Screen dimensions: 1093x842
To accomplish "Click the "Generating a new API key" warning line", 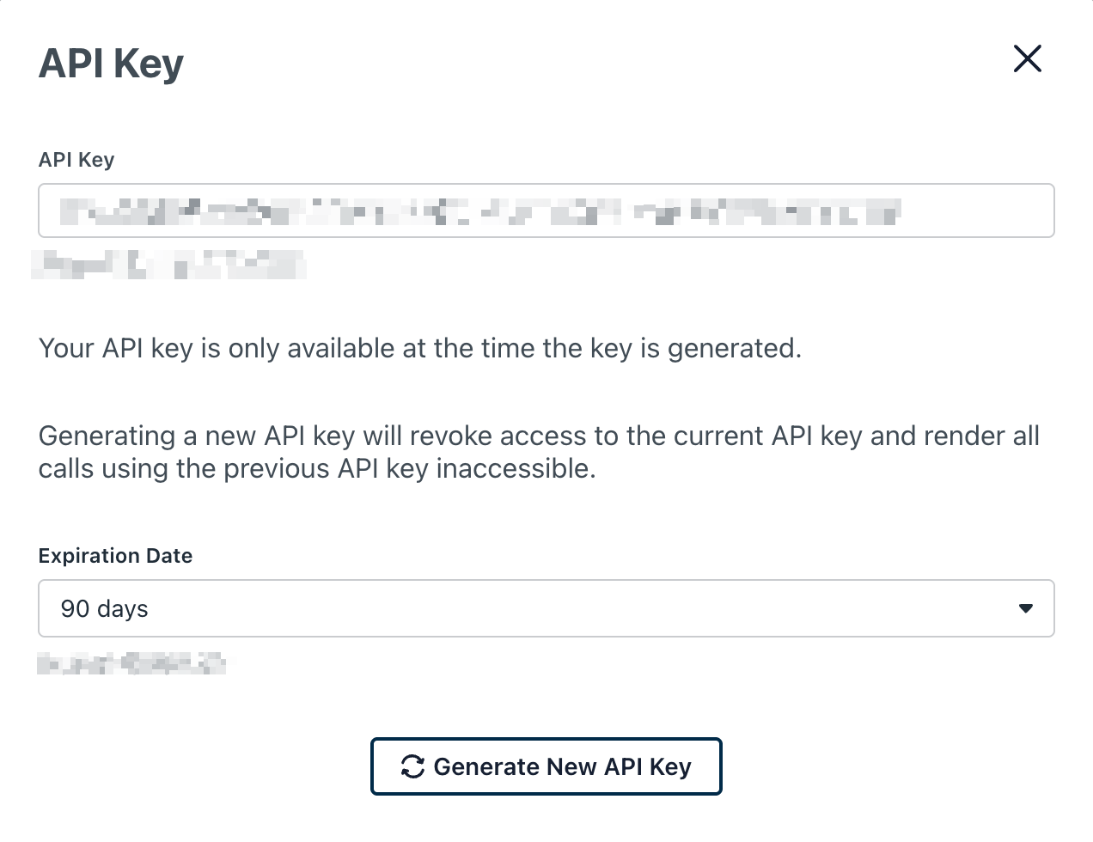I will coord(539,436).
